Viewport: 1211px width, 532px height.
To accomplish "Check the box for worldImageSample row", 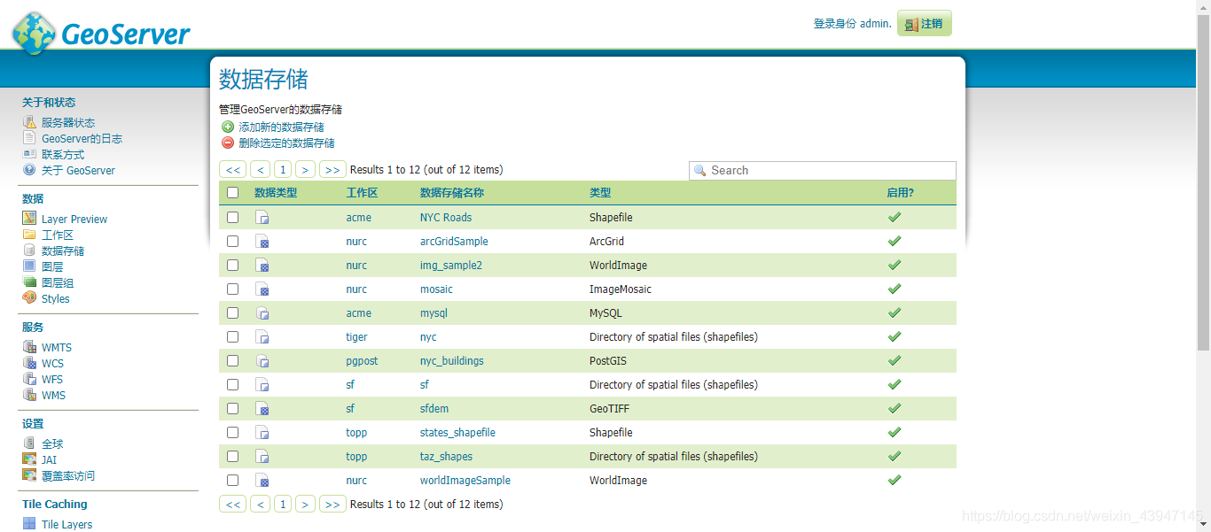I will (232, 480).
